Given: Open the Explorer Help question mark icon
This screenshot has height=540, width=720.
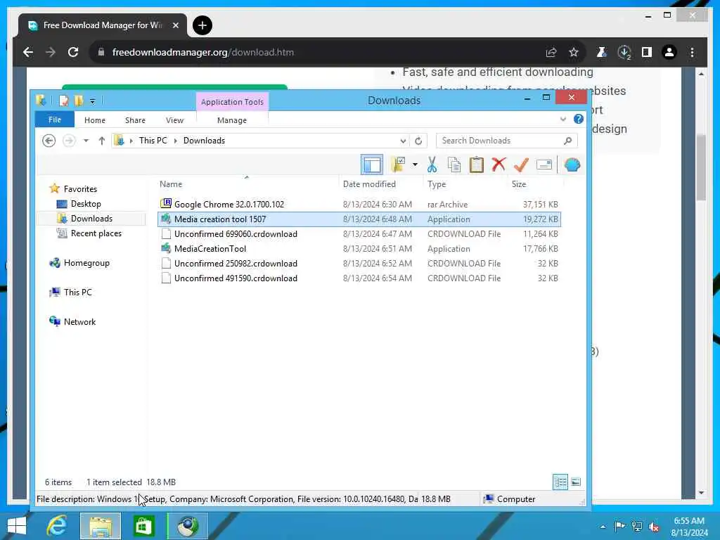Looking at the screenshot, I should point(579,120).
